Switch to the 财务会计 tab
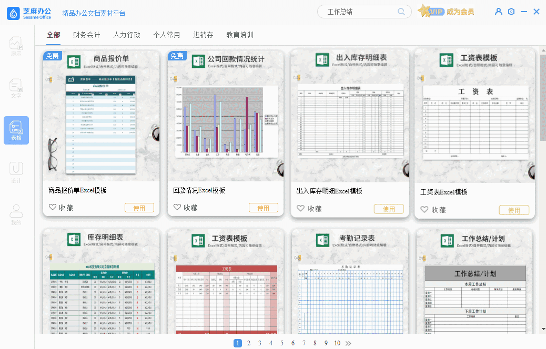Image resolution: width=546 pixels, height=349 pixels. coord(87,35)
